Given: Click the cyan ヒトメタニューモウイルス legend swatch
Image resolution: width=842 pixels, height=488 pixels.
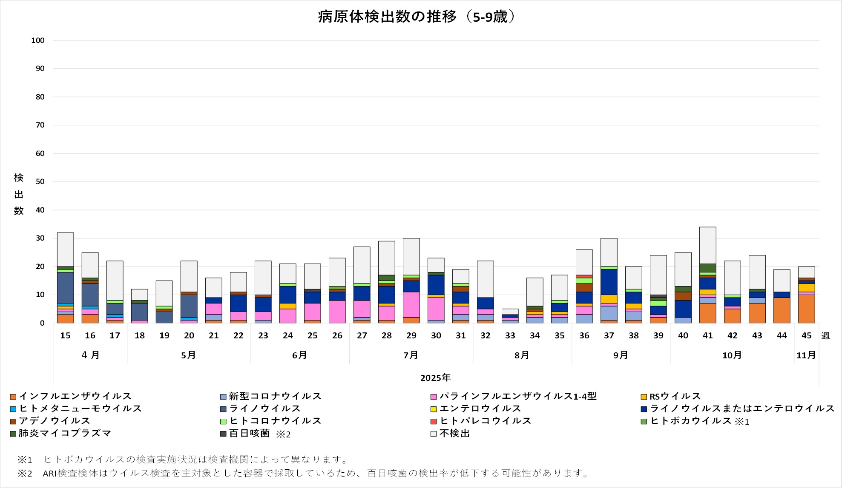Looking at the screenshot, I should point(13,409).
